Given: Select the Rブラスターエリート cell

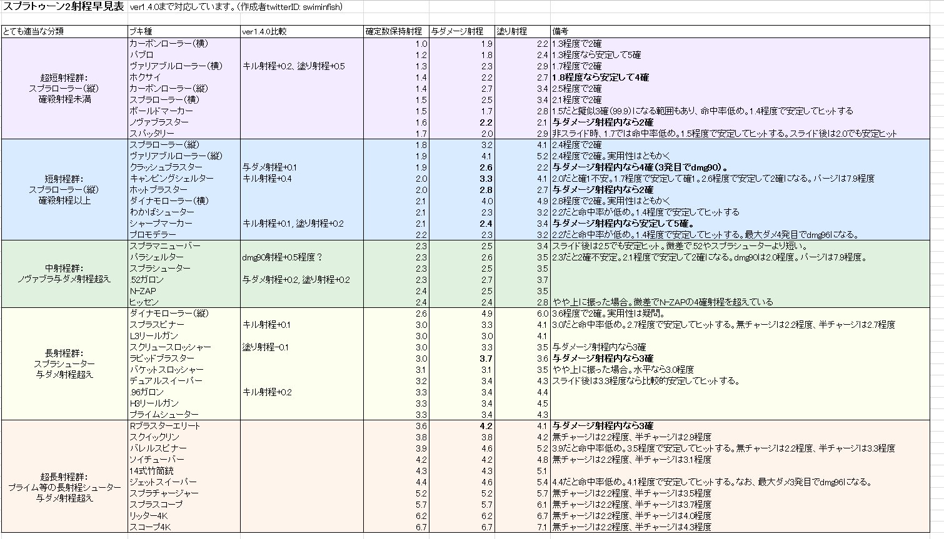Looking at the screenshot, I should pos(184,426).
